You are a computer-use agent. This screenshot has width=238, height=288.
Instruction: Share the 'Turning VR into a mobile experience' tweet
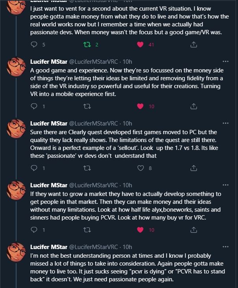194,106
